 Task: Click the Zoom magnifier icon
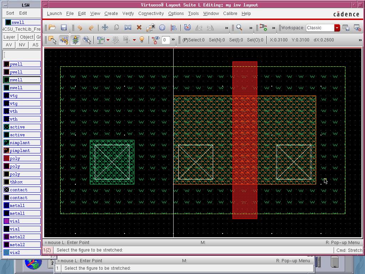[x=239, y=27]
